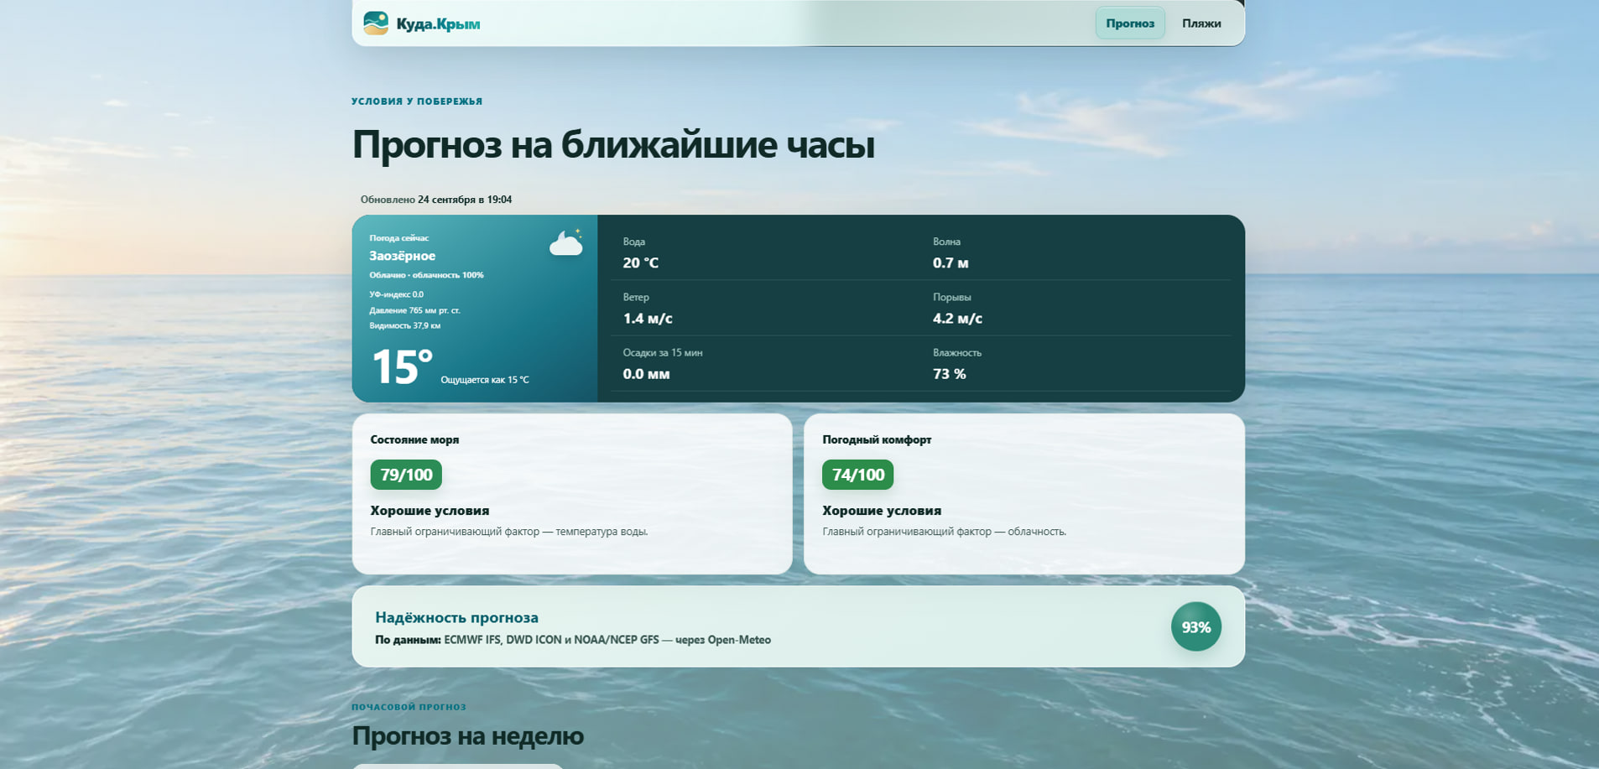
Task: Click the gusts value 4.2 м/с
Action: click(x=957, y=318)
